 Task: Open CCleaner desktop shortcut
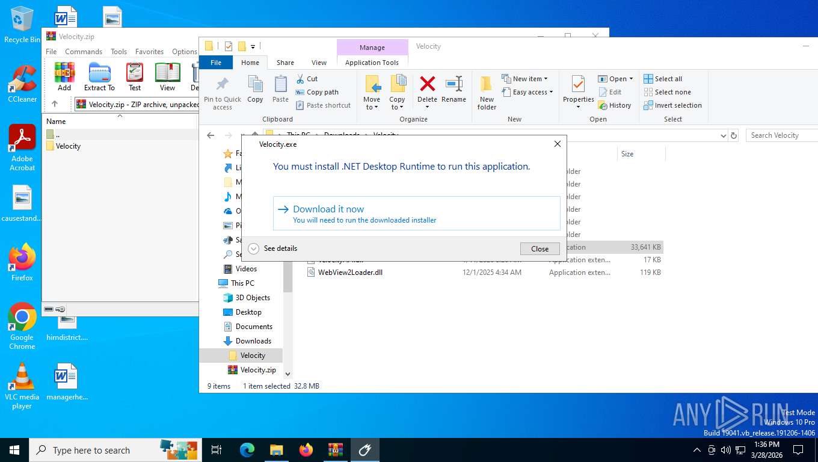[x=22, y=84]
